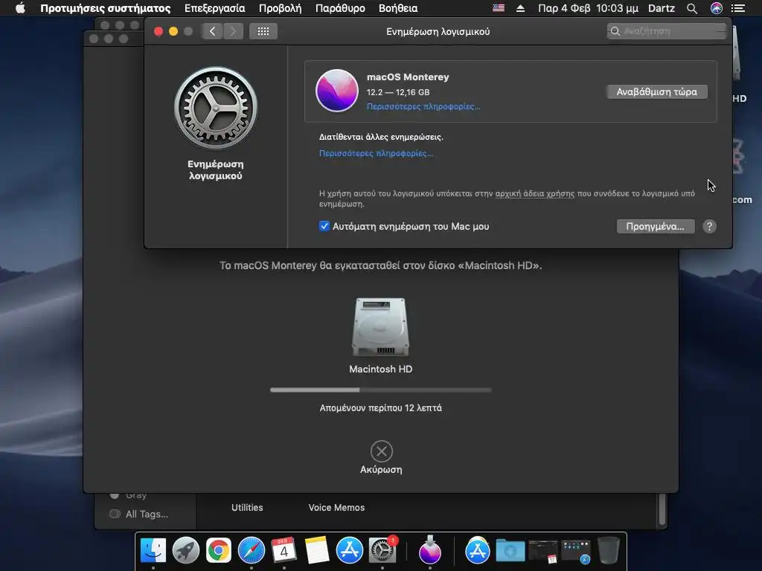This screenshot has width=762, height=571.
Task: Click the installer progress bar
Action: pos(380,390)
